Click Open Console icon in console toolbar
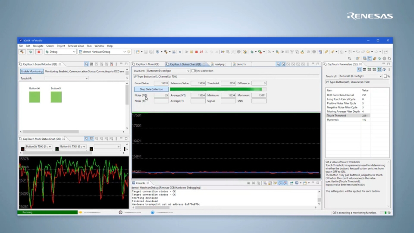This screenshot has width=414, height=233. [305, 183]
